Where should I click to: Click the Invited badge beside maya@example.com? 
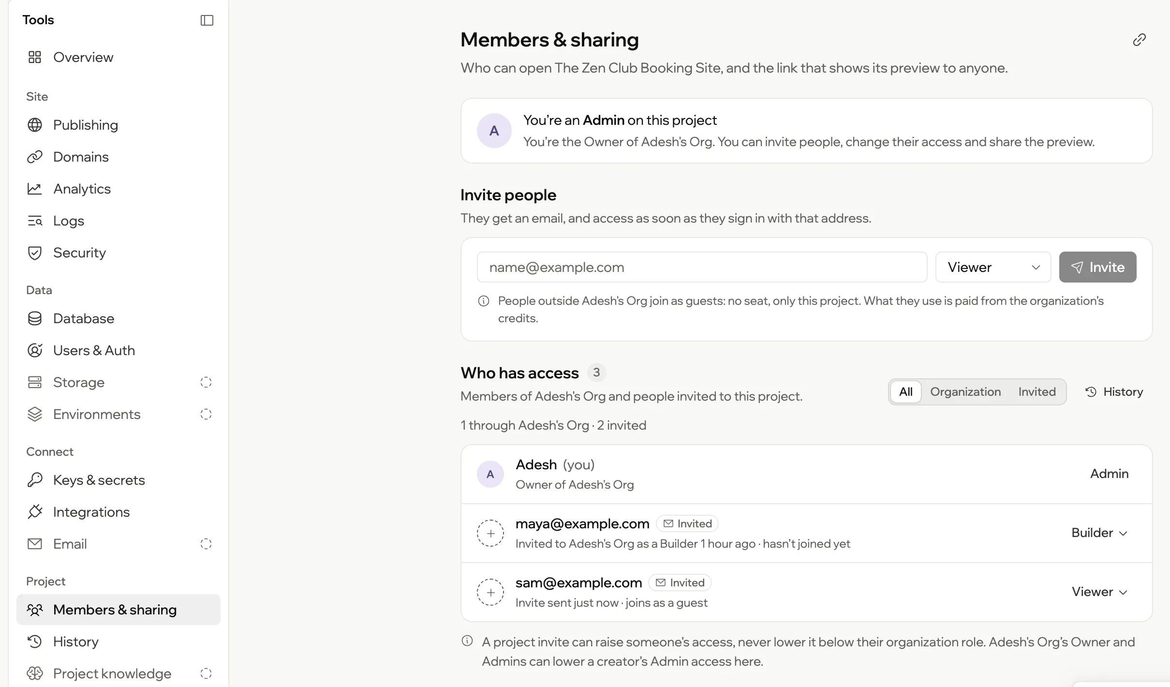click(x=687, y=523)
